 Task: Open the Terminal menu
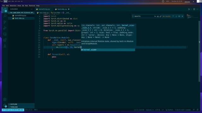[32, 6]
